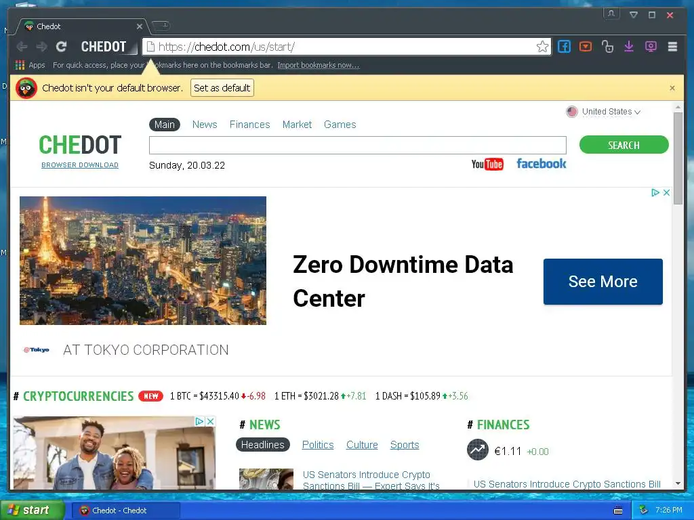Click the purple screen capture icon
694x520 pixels.
(x=651, y=47)
